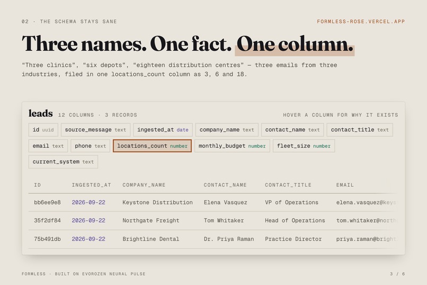
Task: Click the Practice Director title cell
Action: point(293,239)
